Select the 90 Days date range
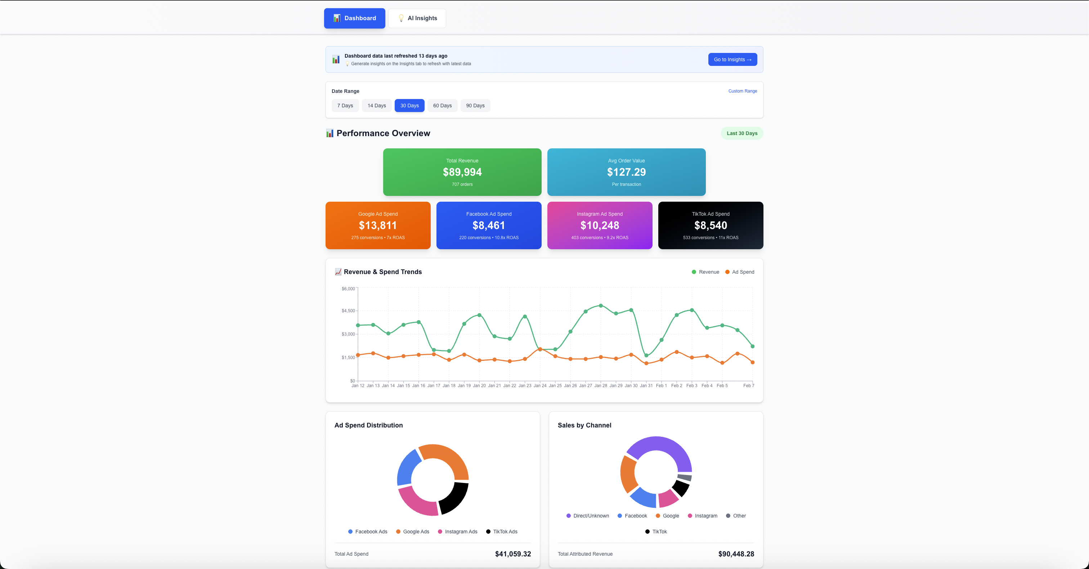The width and height of the screenshot is (1089, 569). (475, 105)
